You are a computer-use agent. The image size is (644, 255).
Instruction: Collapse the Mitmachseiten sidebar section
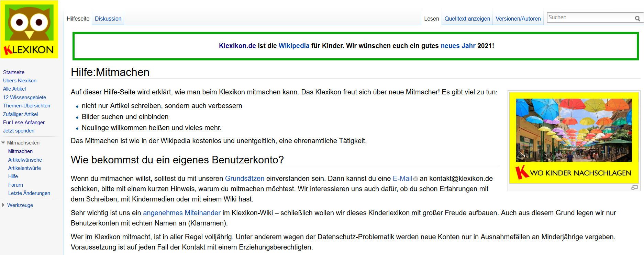(x=3, y=143)
